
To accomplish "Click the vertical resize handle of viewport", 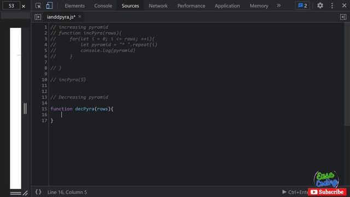I will 25,108.
